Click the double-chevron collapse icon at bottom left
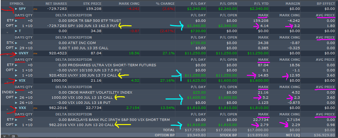The width and height of the screenshot is (338, 138). (4, 136)
